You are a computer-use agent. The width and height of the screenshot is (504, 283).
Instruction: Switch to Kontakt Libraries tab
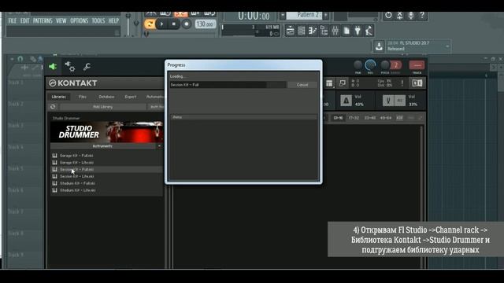click(x=59, y=97)
